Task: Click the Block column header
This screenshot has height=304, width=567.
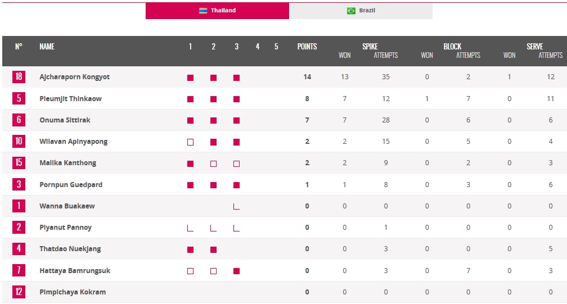Action: click(x=452, y=47)
